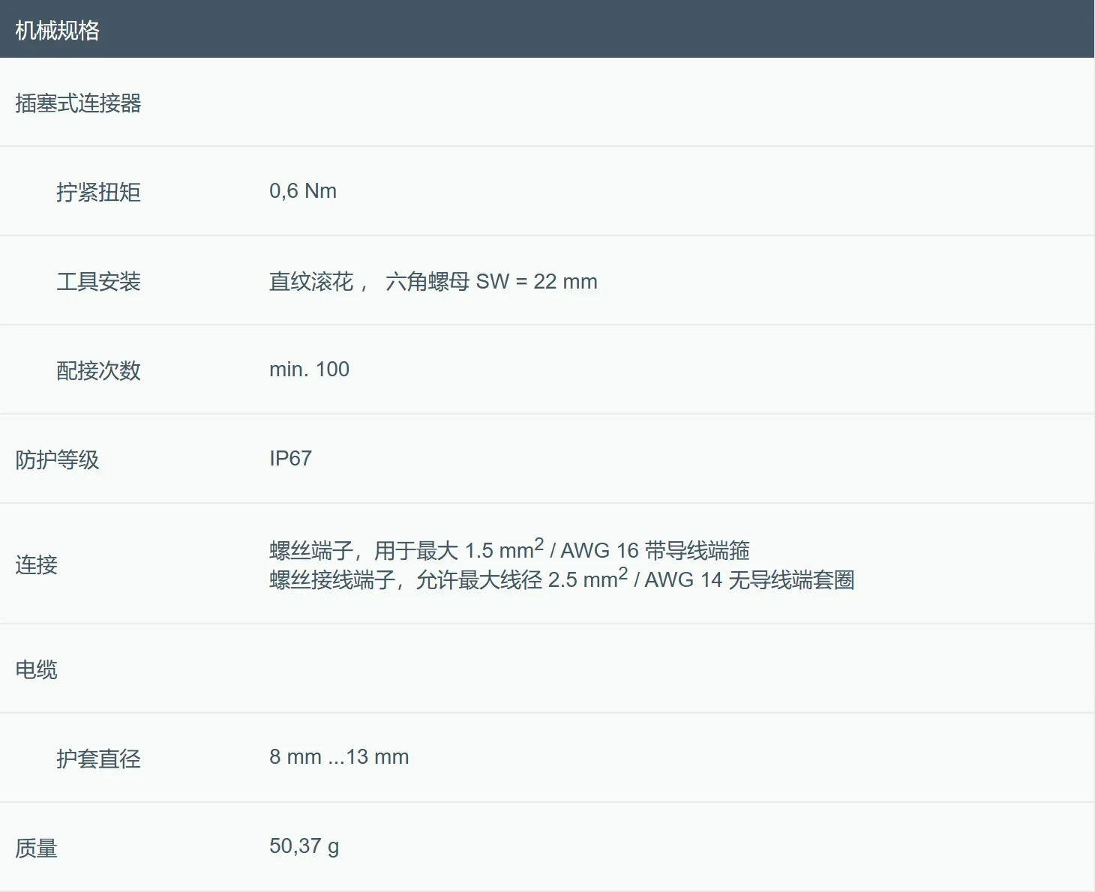Select the 直纹滚花， 六角螺母 SW = 22 mm value

point(433,281)
